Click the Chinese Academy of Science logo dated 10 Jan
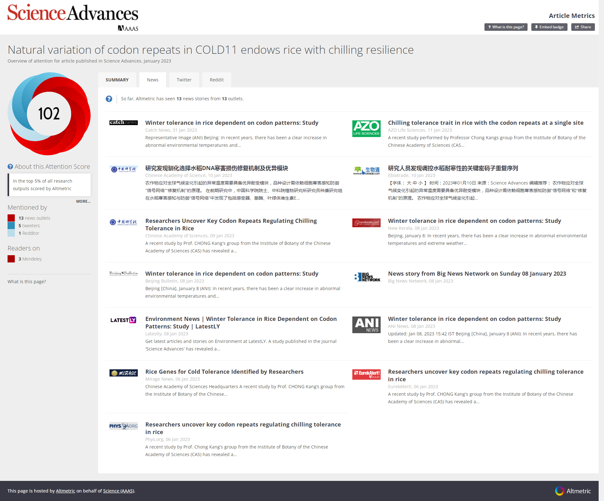The image size is (604, 501). [x=123, y=169]
